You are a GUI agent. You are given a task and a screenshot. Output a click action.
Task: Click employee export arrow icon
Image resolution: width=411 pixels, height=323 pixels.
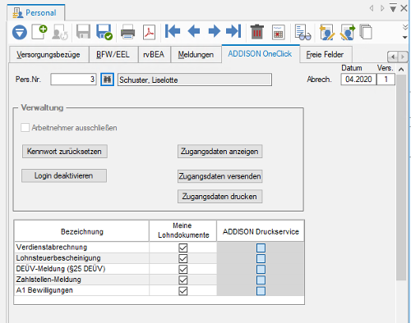tap(348, 32)
